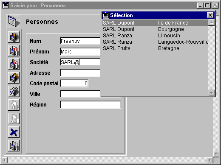
Task: Click the main window horizontal scroll left arrow
Action: (x=5, y=160)
